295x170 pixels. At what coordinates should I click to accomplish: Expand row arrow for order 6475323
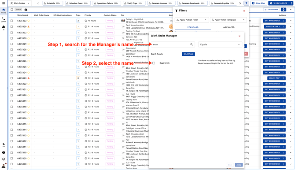point(291,78)
